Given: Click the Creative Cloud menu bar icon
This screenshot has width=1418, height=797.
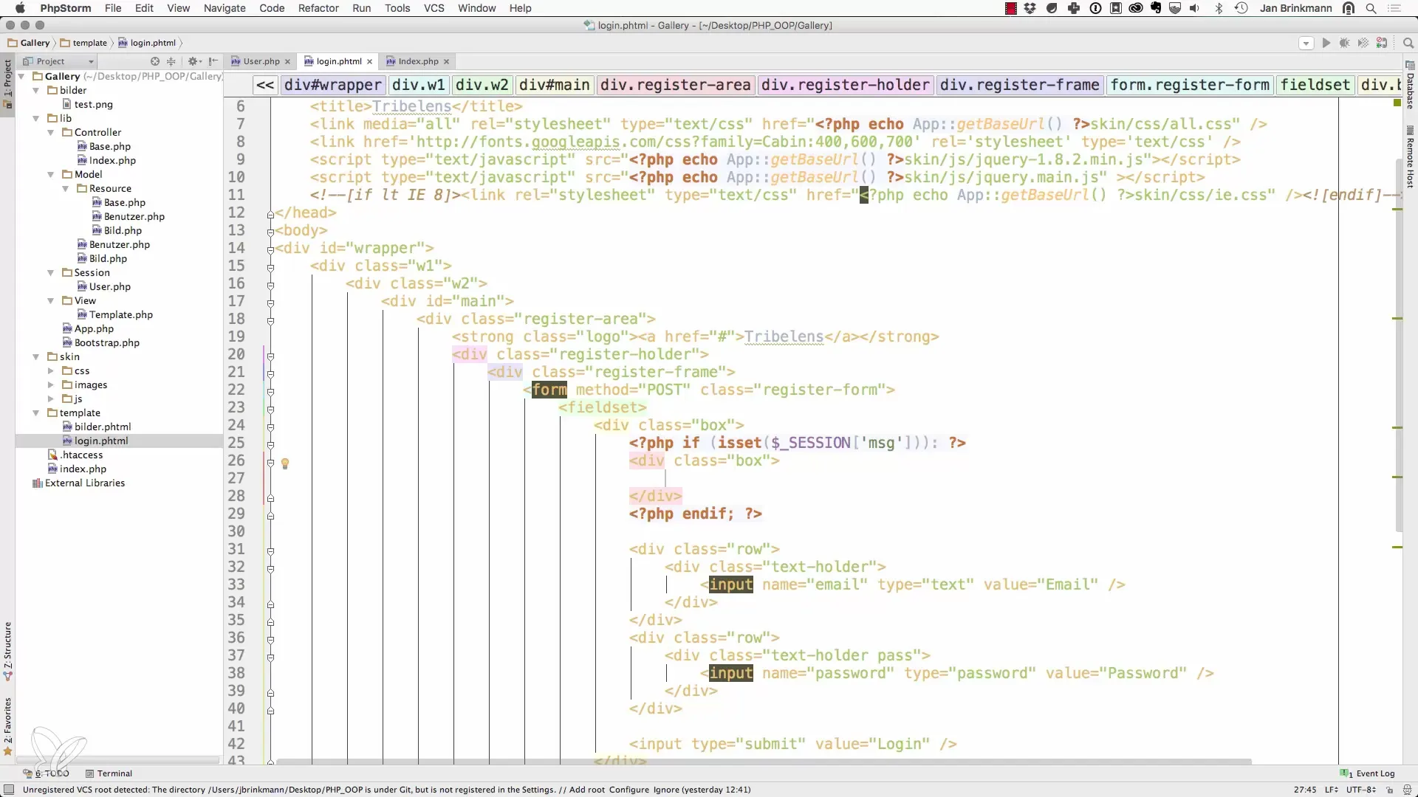Looking at the screenshot, I should 1136,8.
